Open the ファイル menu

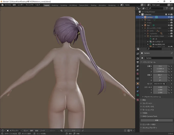coord(8,5)
